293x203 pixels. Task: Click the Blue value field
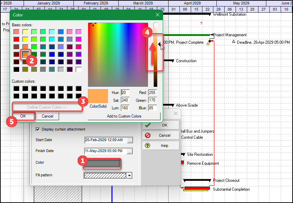152,108
